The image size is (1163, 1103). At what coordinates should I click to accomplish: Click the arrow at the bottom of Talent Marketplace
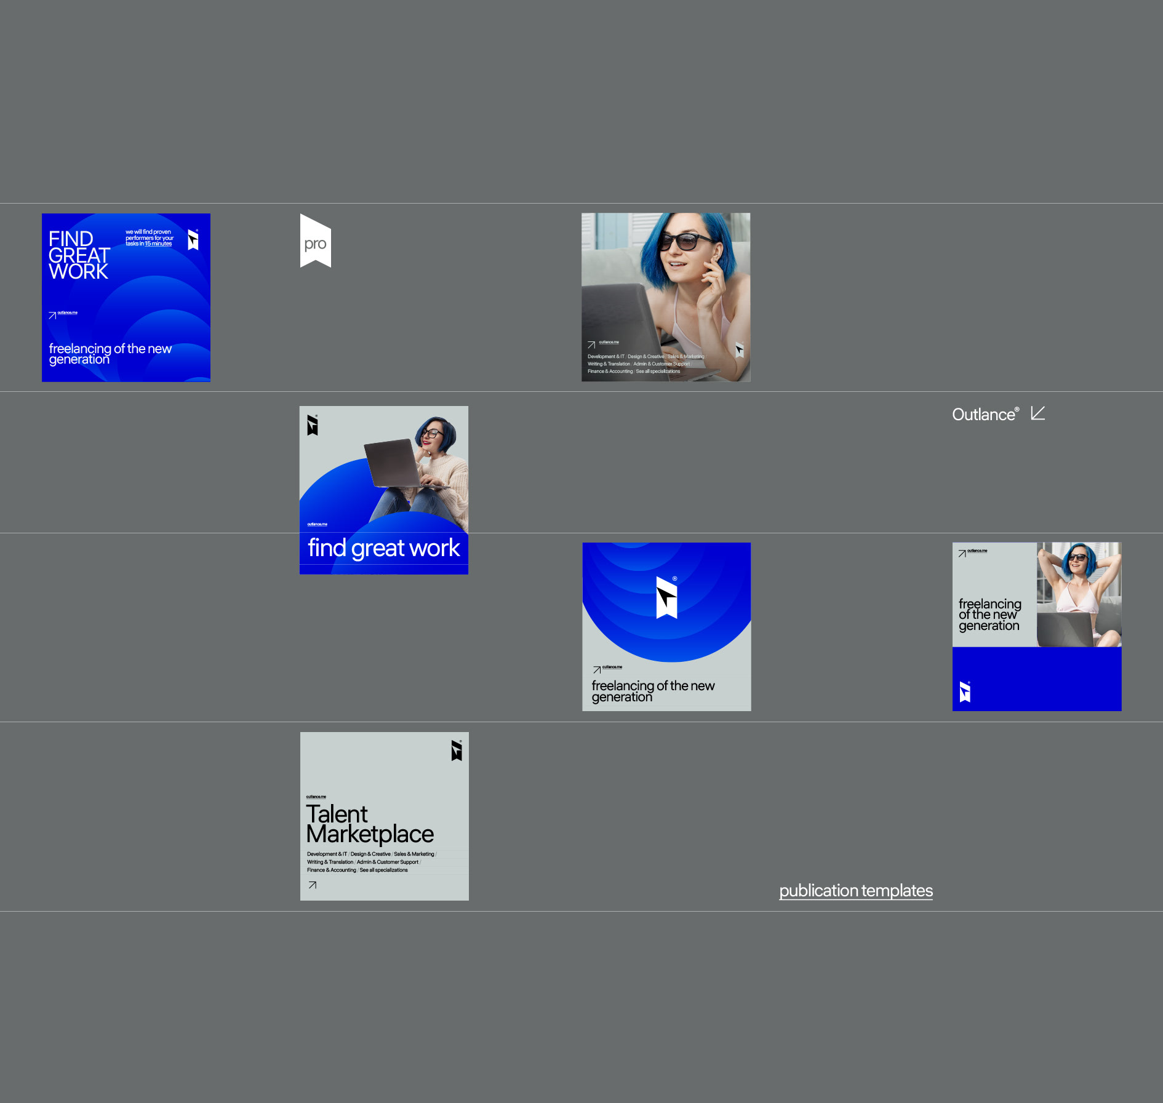click(x=313, y=885)
